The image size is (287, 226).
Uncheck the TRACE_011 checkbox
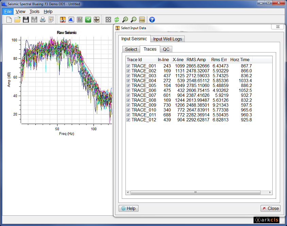[128, 115]
